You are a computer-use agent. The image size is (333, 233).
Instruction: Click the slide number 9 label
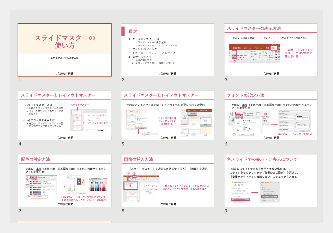[226, 211]
